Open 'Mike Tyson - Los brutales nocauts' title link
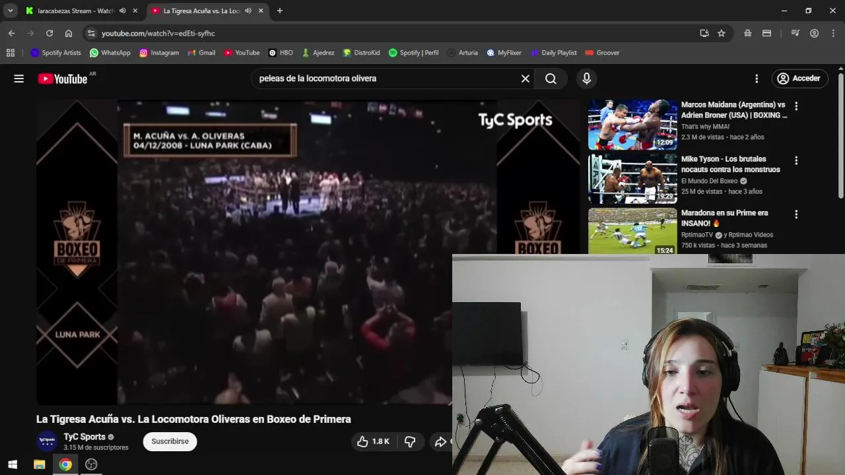Image resolution: width=845 pixels, height=475 pixels. point(731,164)
